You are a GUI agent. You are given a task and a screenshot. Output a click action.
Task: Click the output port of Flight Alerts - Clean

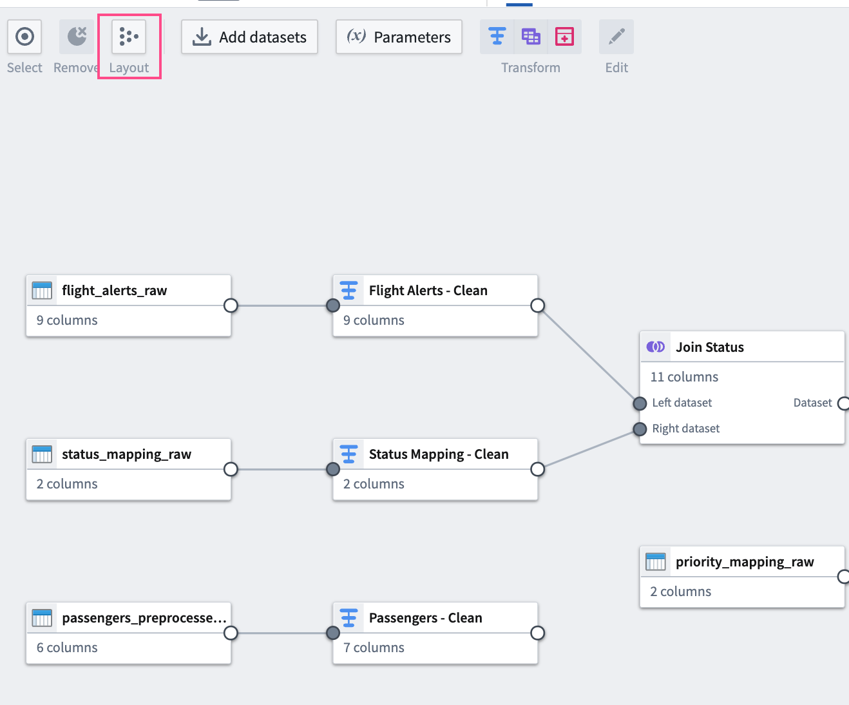537,305
